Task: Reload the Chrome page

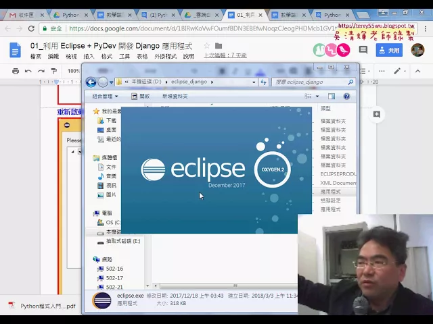Action: point(31,28)
